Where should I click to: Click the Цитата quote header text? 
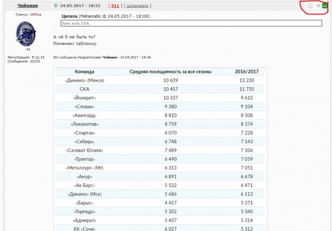pos(70,16)
